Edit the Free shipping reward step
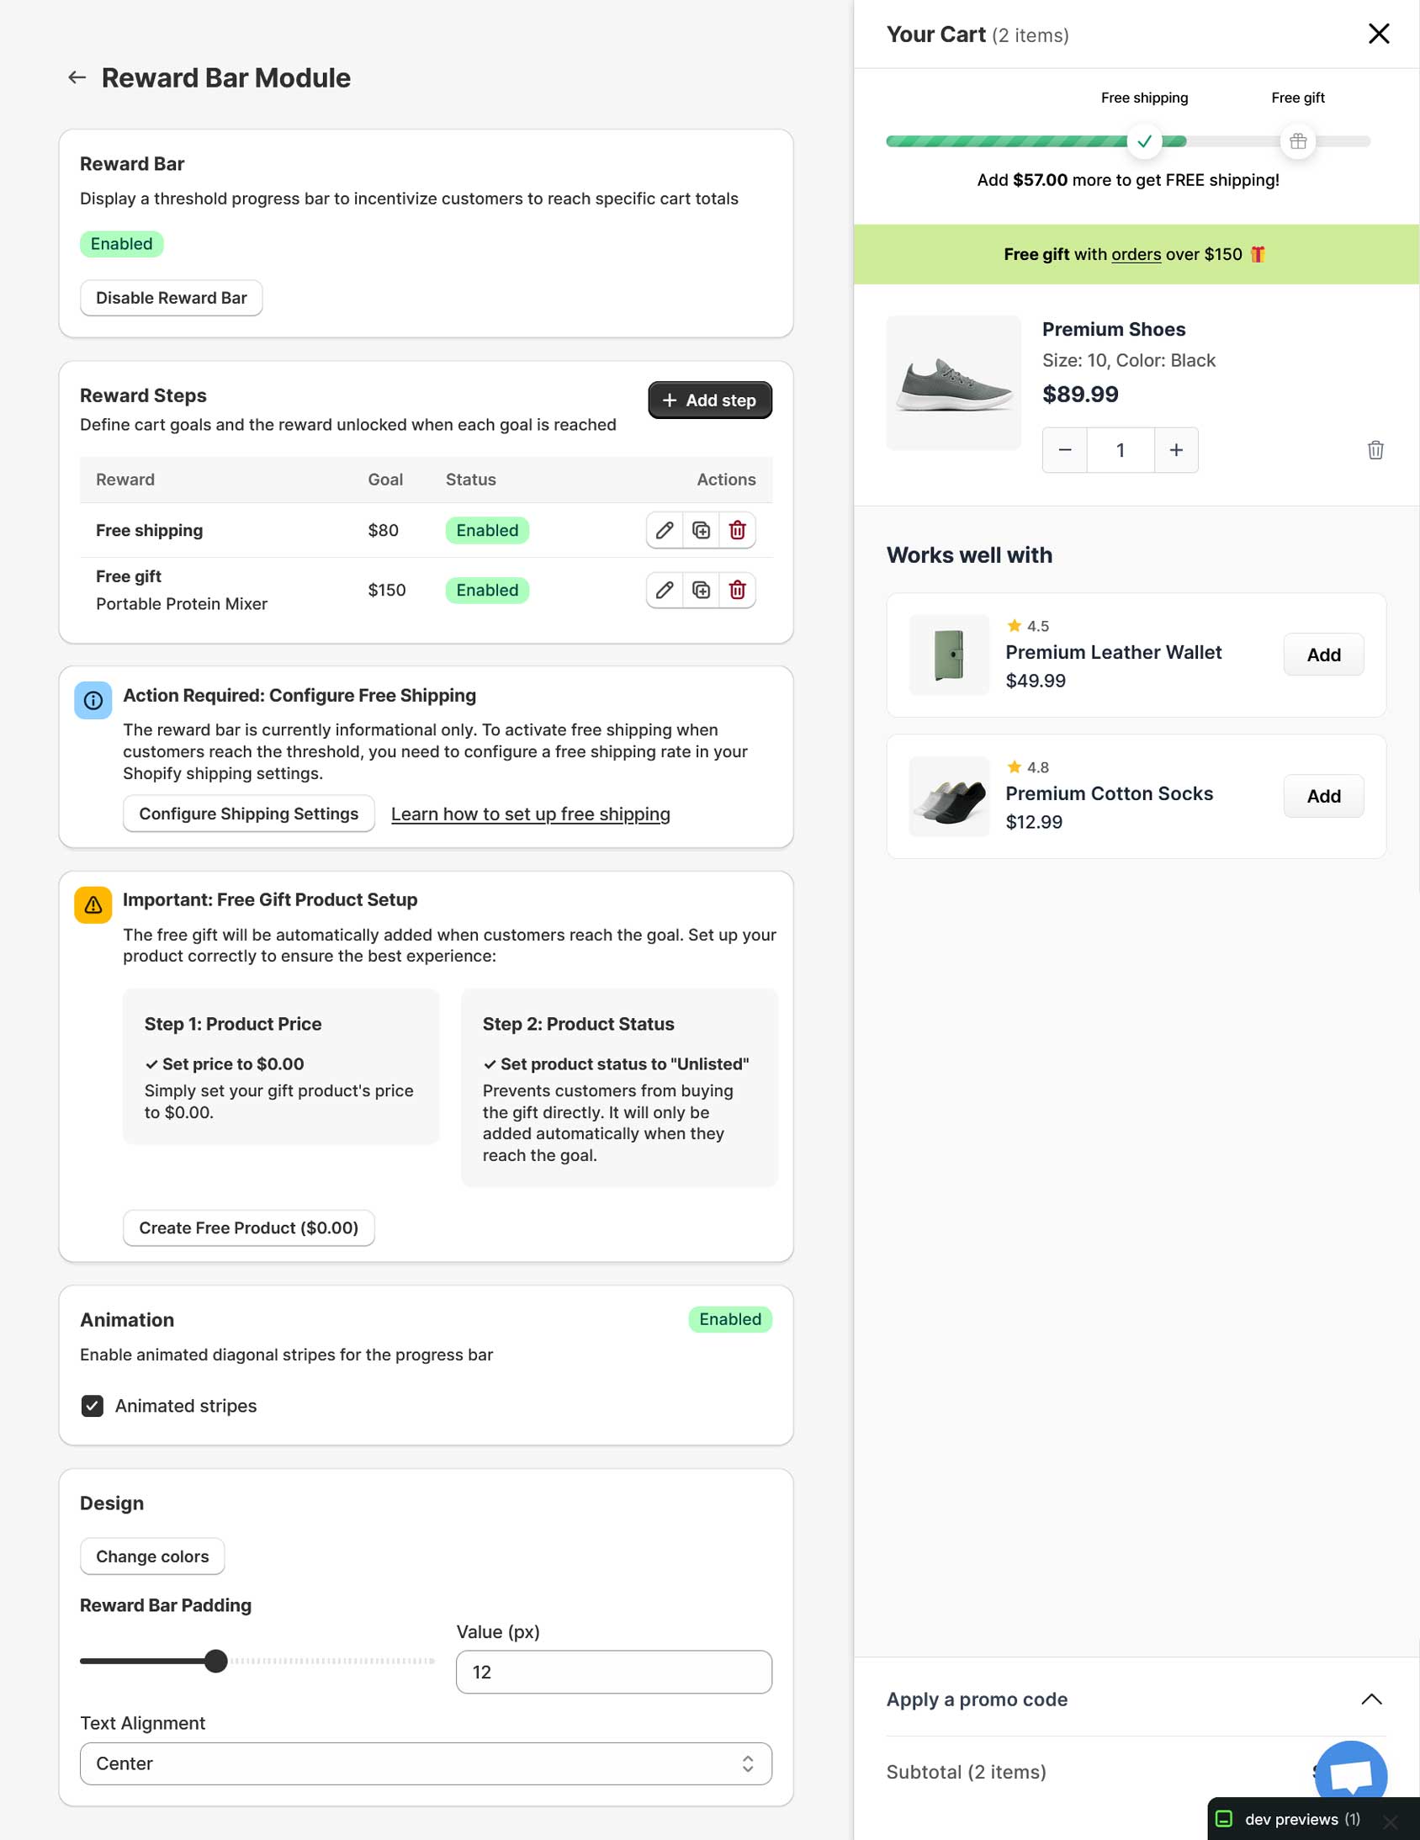1420x1840 pixels. click(665, 530)
